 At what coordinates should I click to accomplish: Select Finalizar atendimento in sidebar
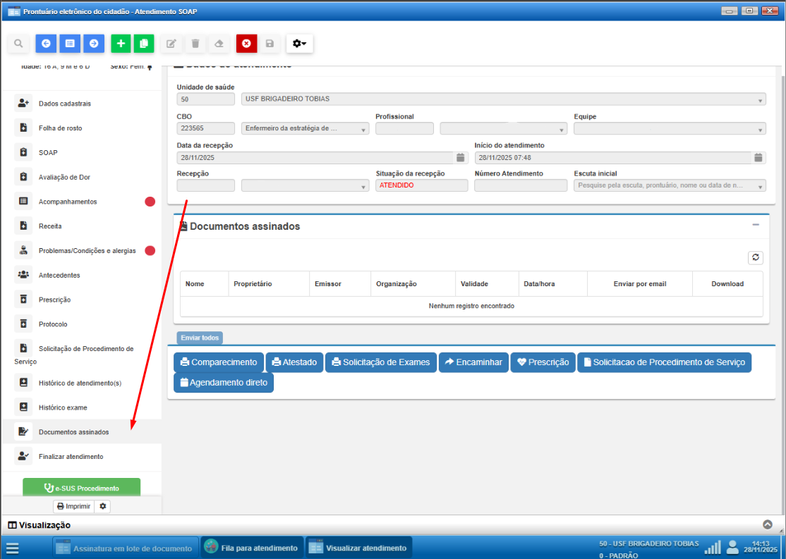pos(71,457)
